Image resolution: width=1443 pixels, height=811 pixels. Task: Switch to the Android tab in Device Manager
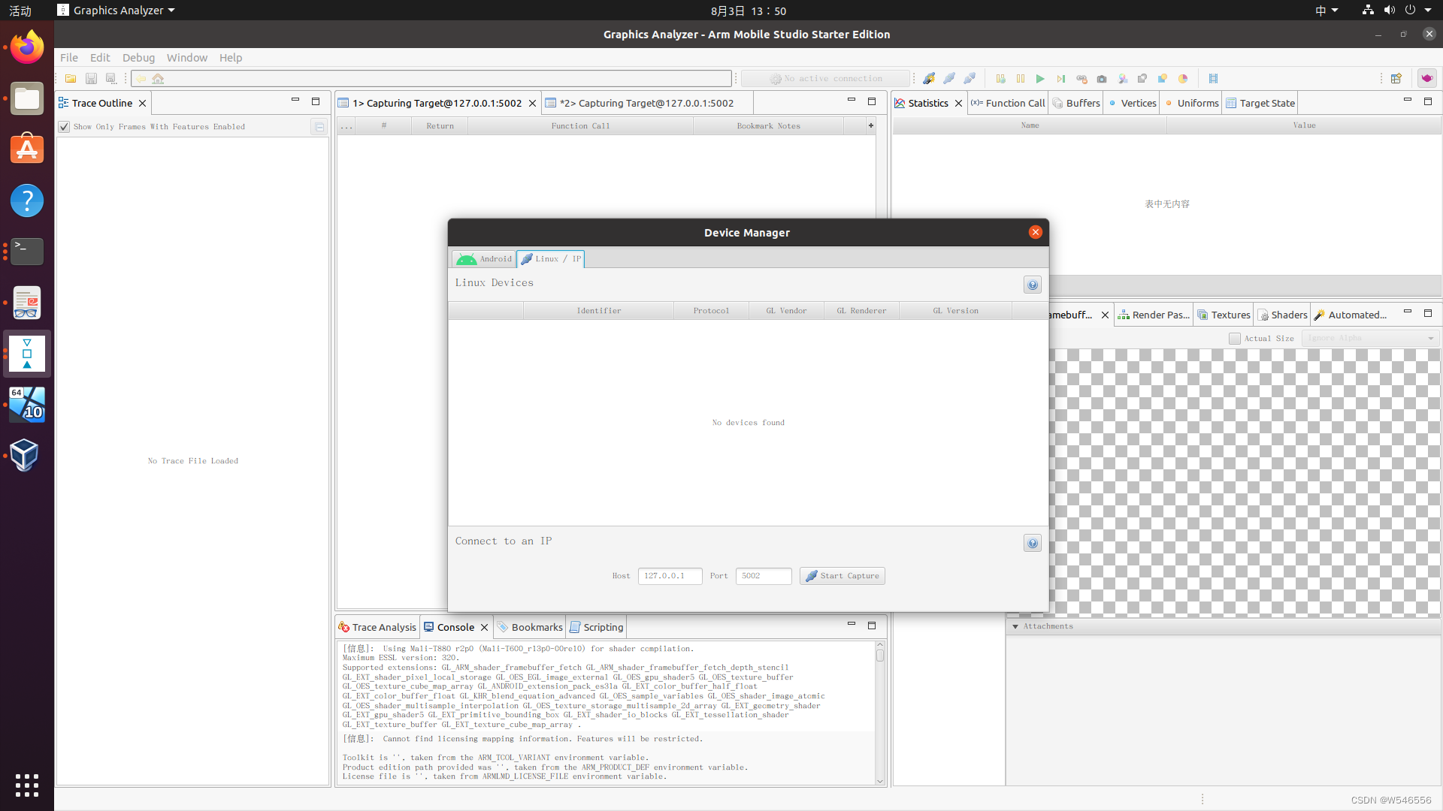[483, 259]
